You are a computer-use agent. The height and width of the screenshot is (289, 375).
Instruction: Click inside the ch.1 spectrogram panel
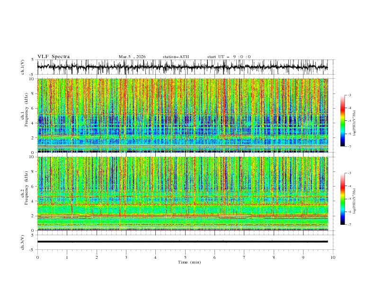pyautogui.click(x=182, y=115)
